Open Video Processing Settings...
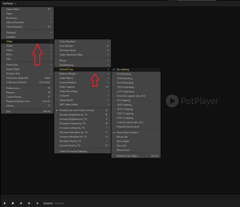 82,151
